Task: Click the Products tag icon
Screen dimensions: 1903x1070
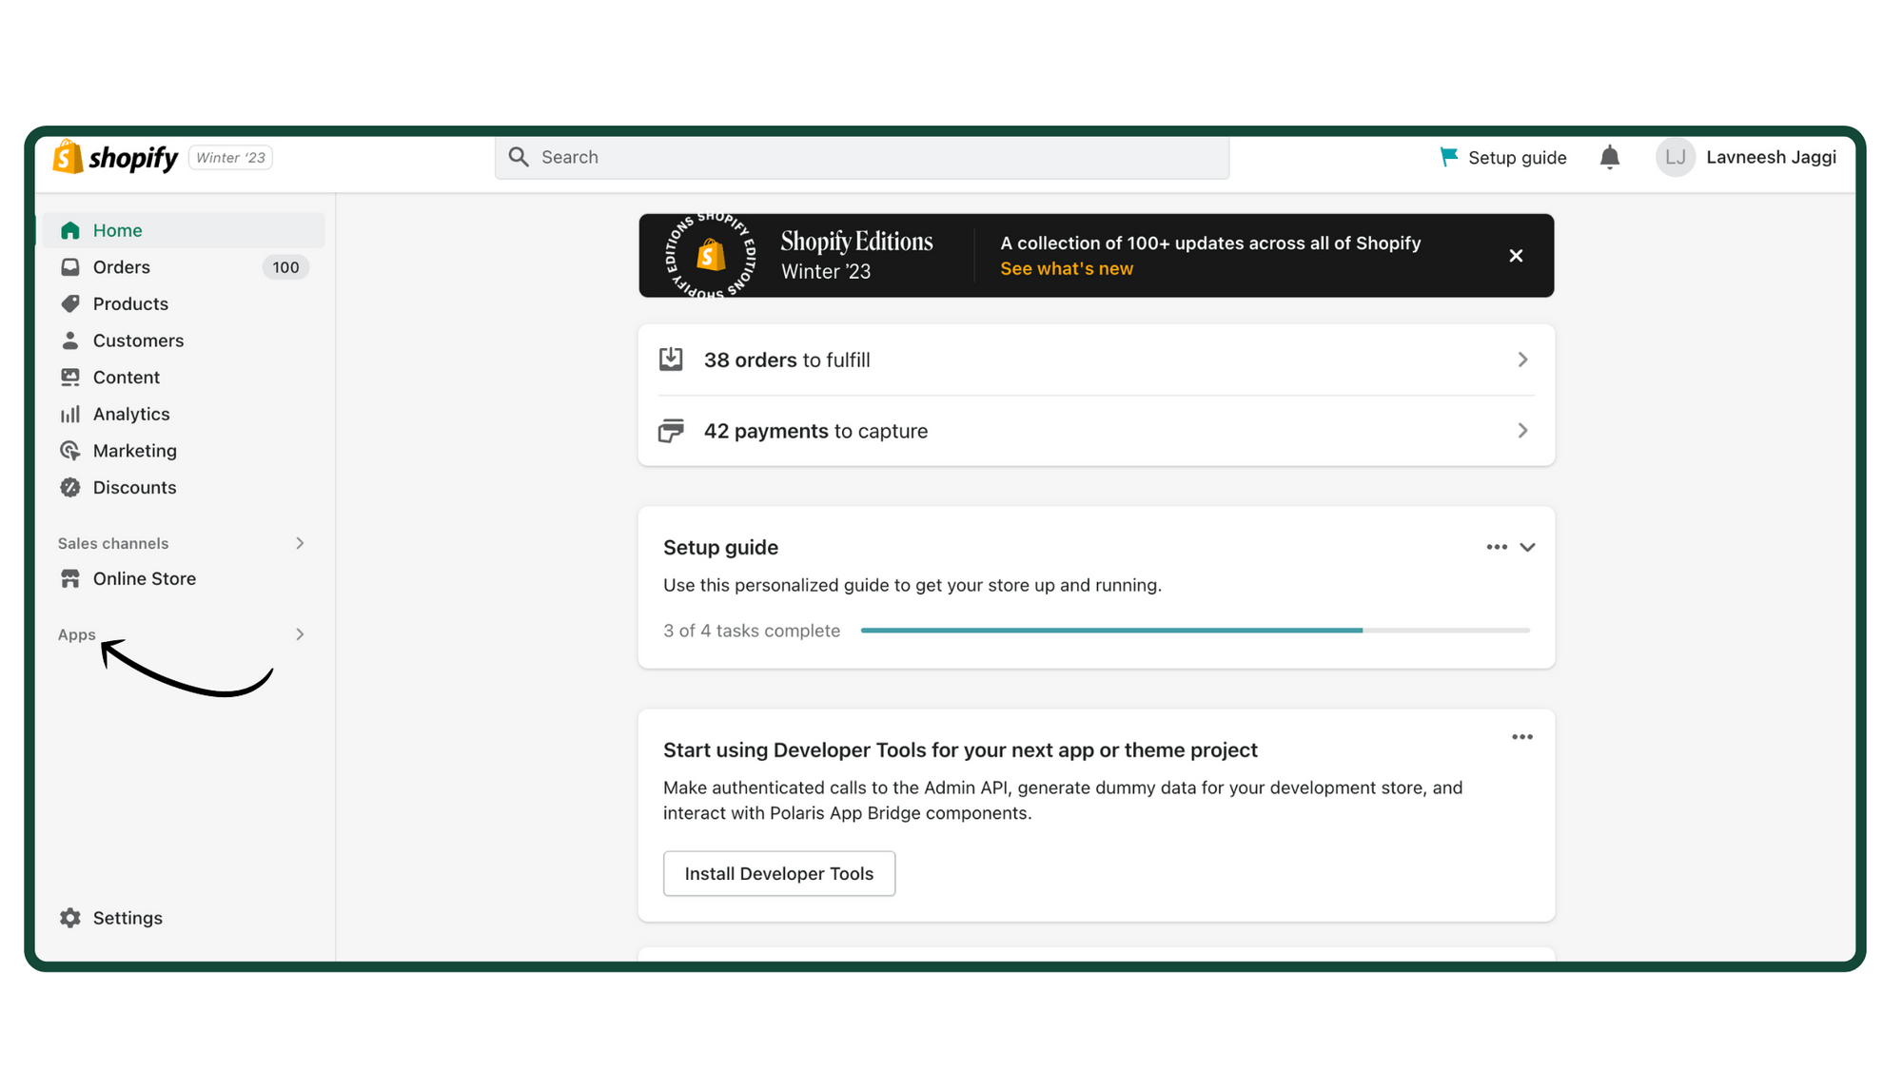Action: pos(70,303)
